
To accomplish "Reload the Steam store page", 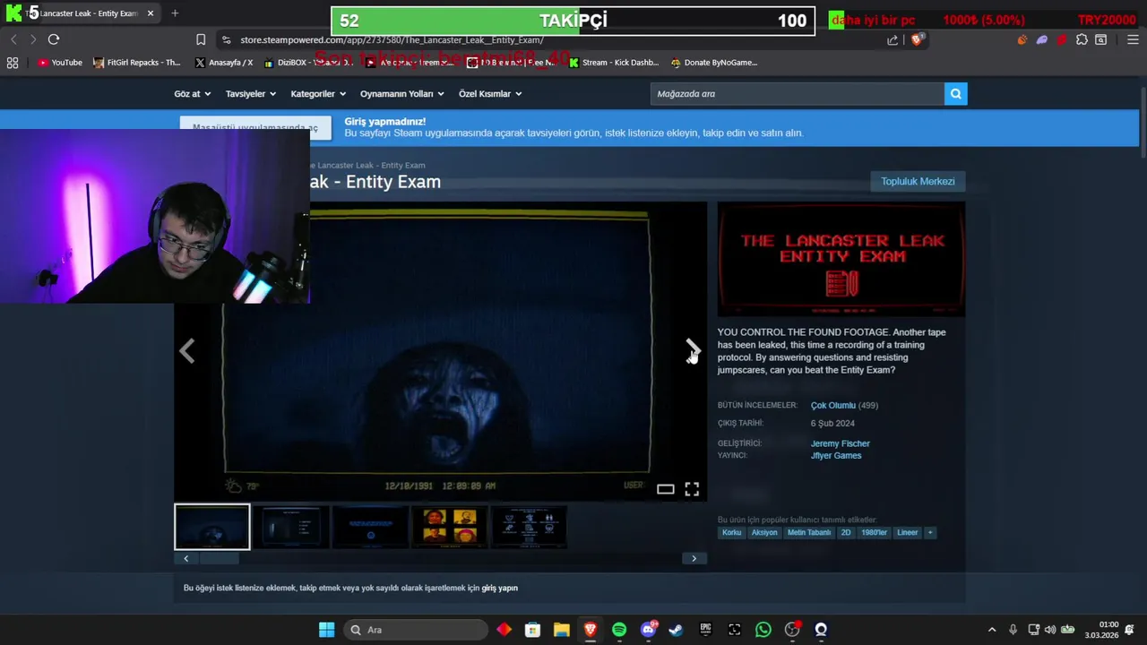I will click(54, 39).
